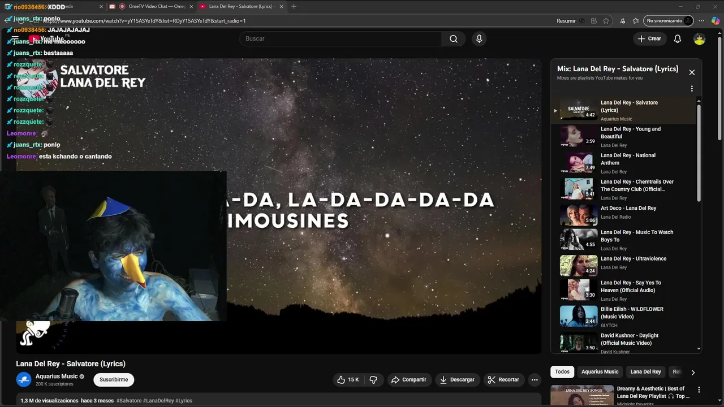Click the Crear create button
The width and height of the screenshot is (724, 407).
[649, 38]
